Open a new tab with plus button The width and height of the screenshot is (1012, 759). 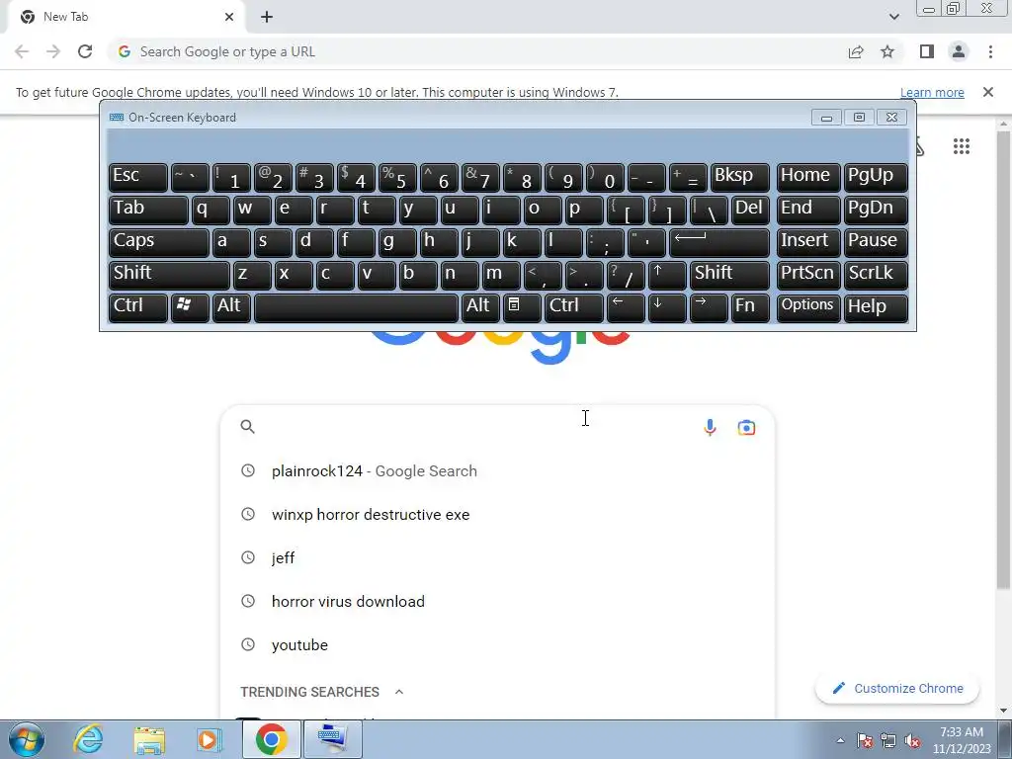[x=267, y=17]
